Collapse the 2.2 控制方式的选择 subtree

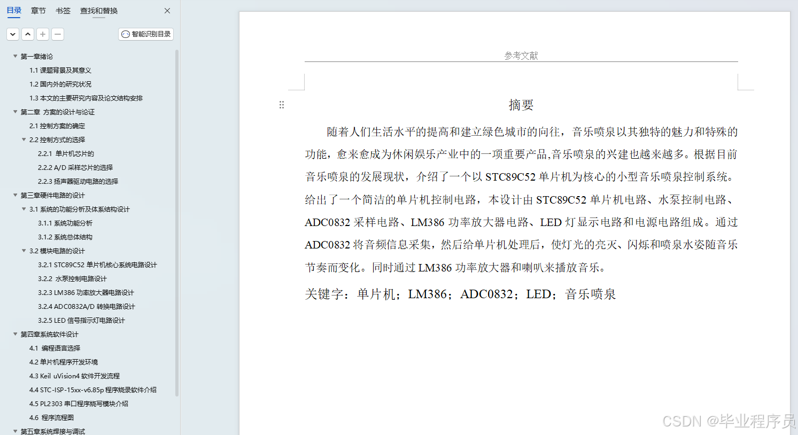click(x=24, y=139)
